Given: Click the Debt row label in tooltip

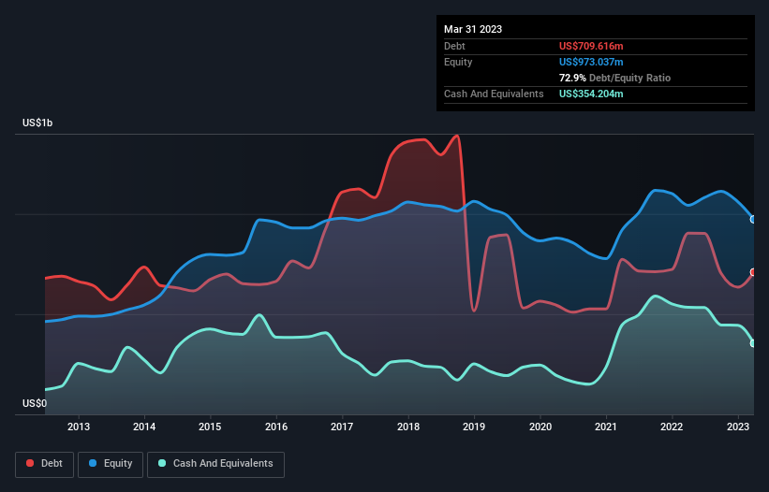Looking at the screenshot, I should [454, 46].
